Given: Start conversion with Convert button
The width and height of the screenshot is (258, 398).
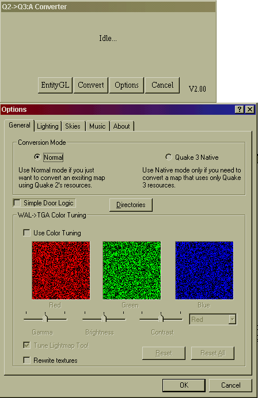Looking at the screenshot, I should 91,85.
